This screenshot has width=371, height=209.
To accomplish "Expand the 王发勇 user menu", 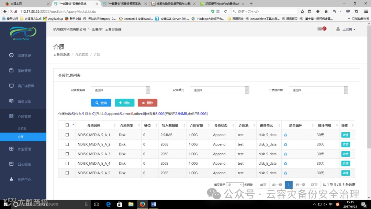I will click(346, 29).
